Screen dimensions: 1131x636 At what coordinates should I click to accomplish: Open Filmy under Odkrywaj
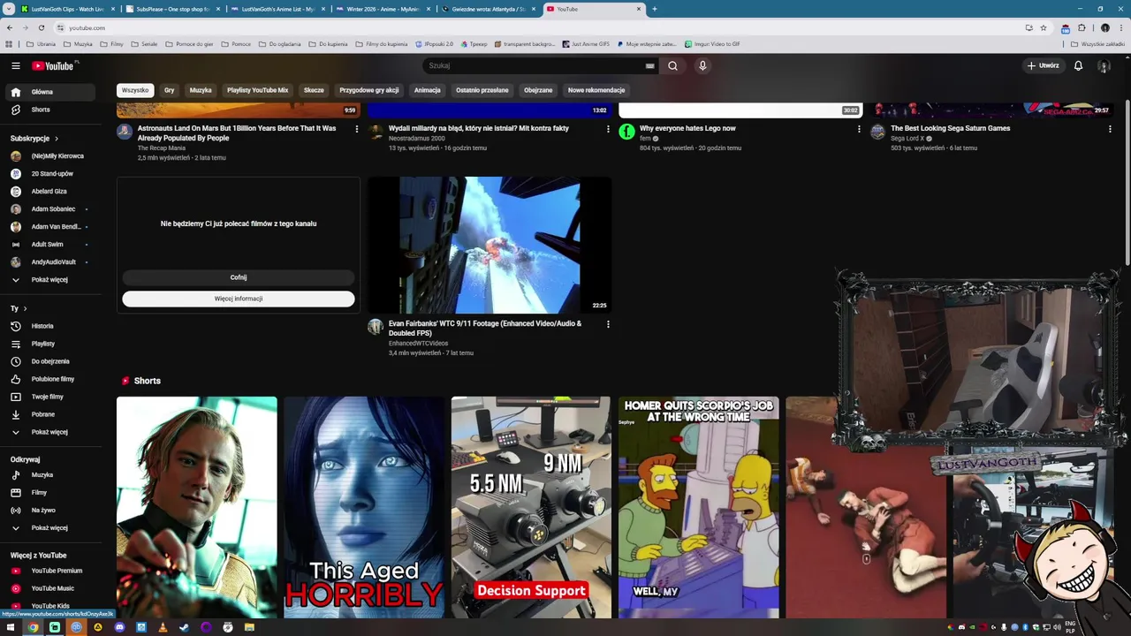51,493
